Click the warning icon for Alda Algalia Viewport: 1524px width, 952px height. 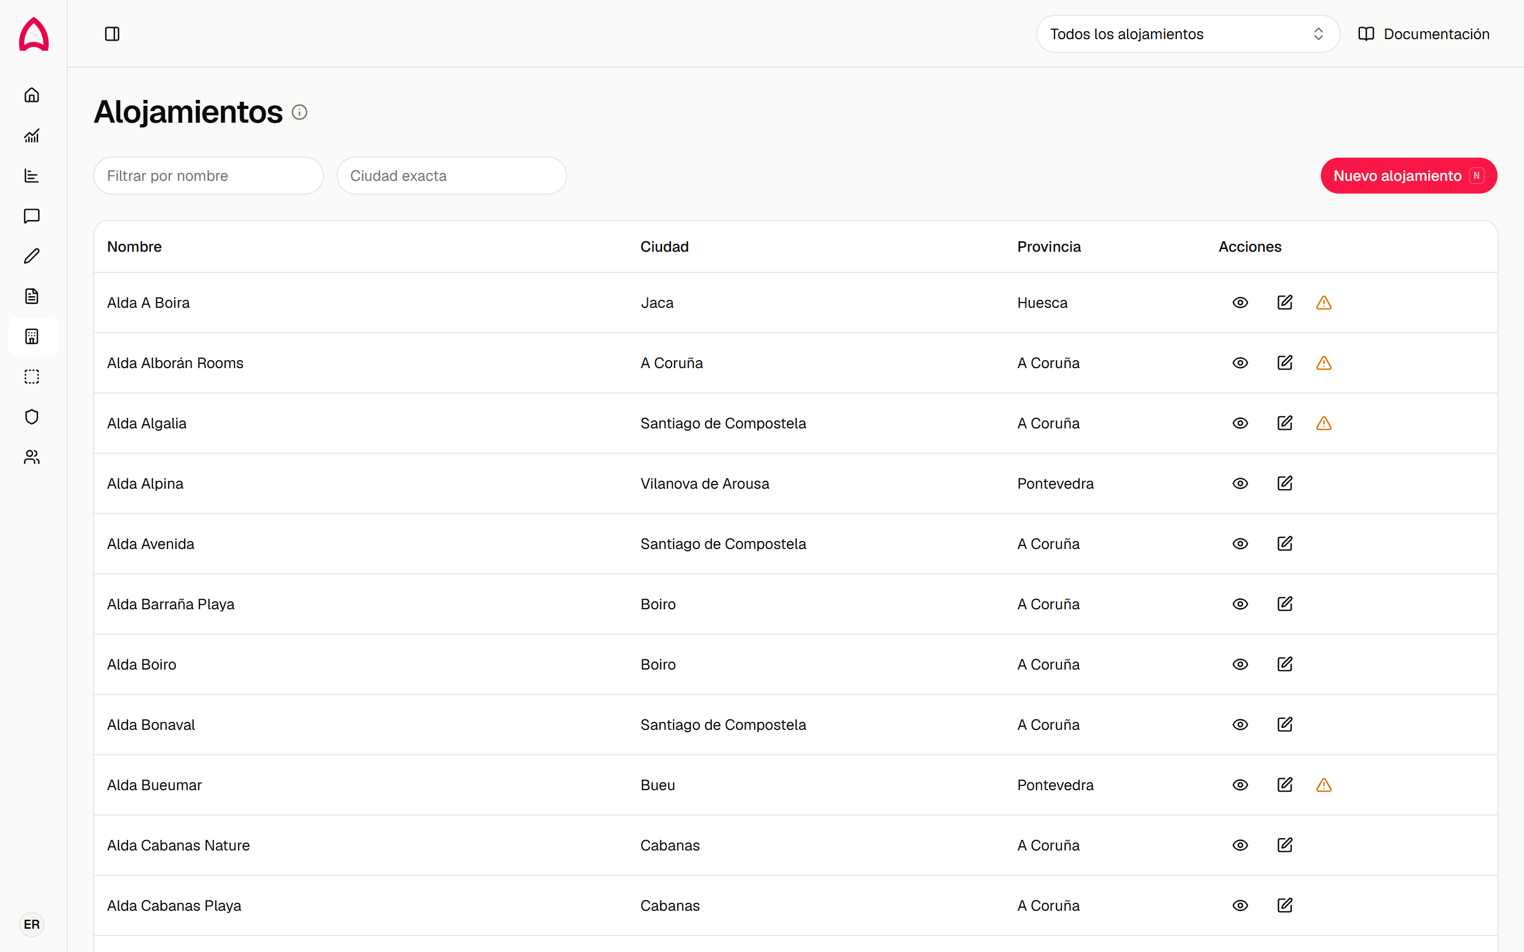pos(1324,424)
